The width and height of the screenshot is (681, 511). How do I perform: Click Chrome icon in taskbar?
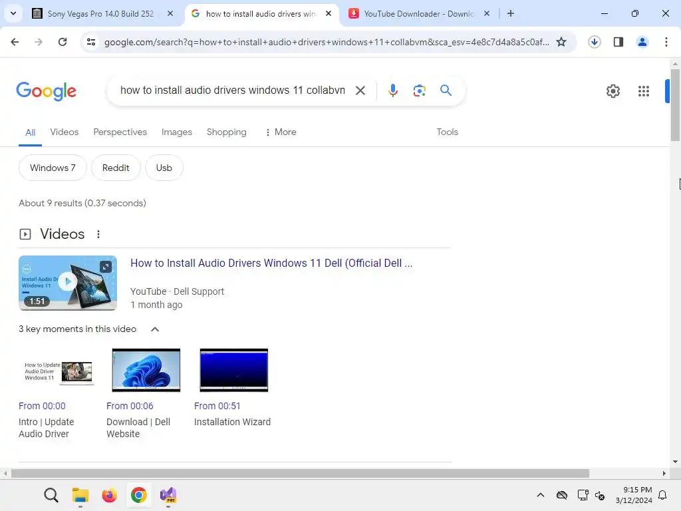coord(138,495)
